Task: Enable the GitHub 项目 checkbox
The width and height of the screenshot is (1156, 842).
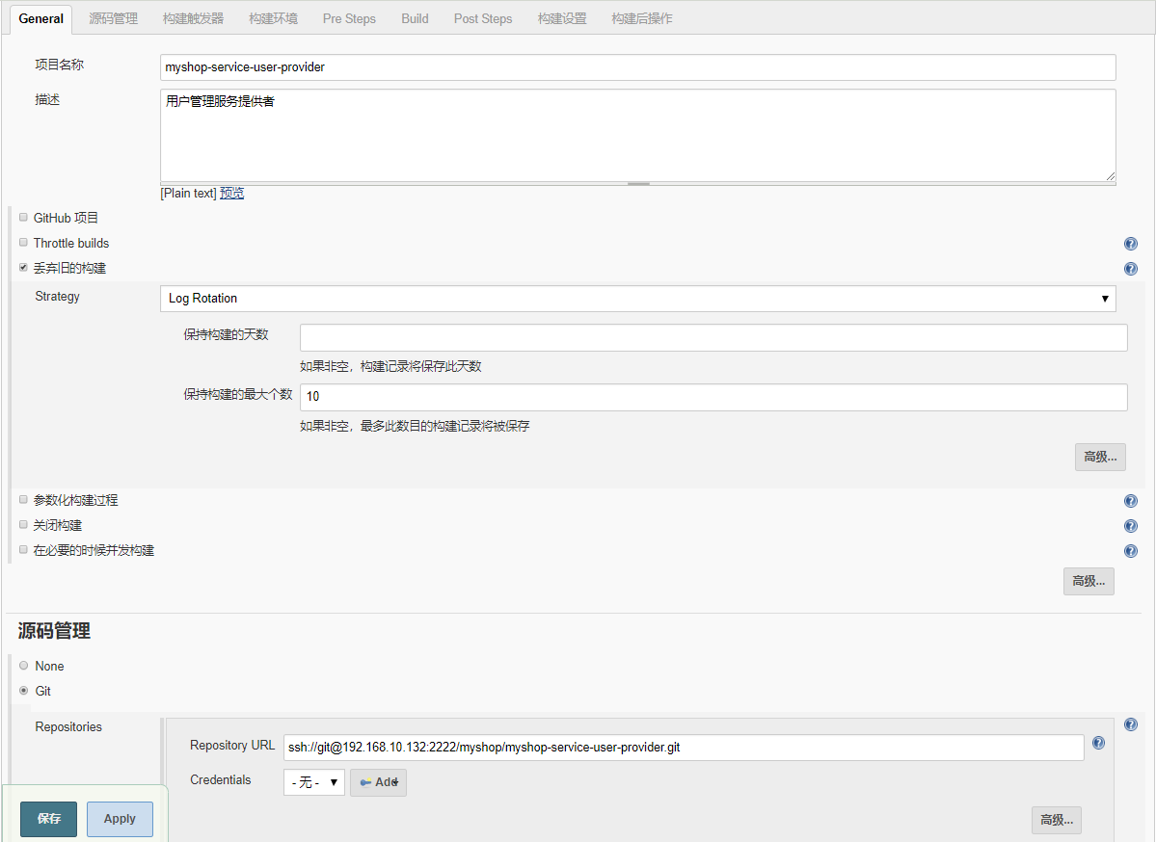Action: click(23, 218)
